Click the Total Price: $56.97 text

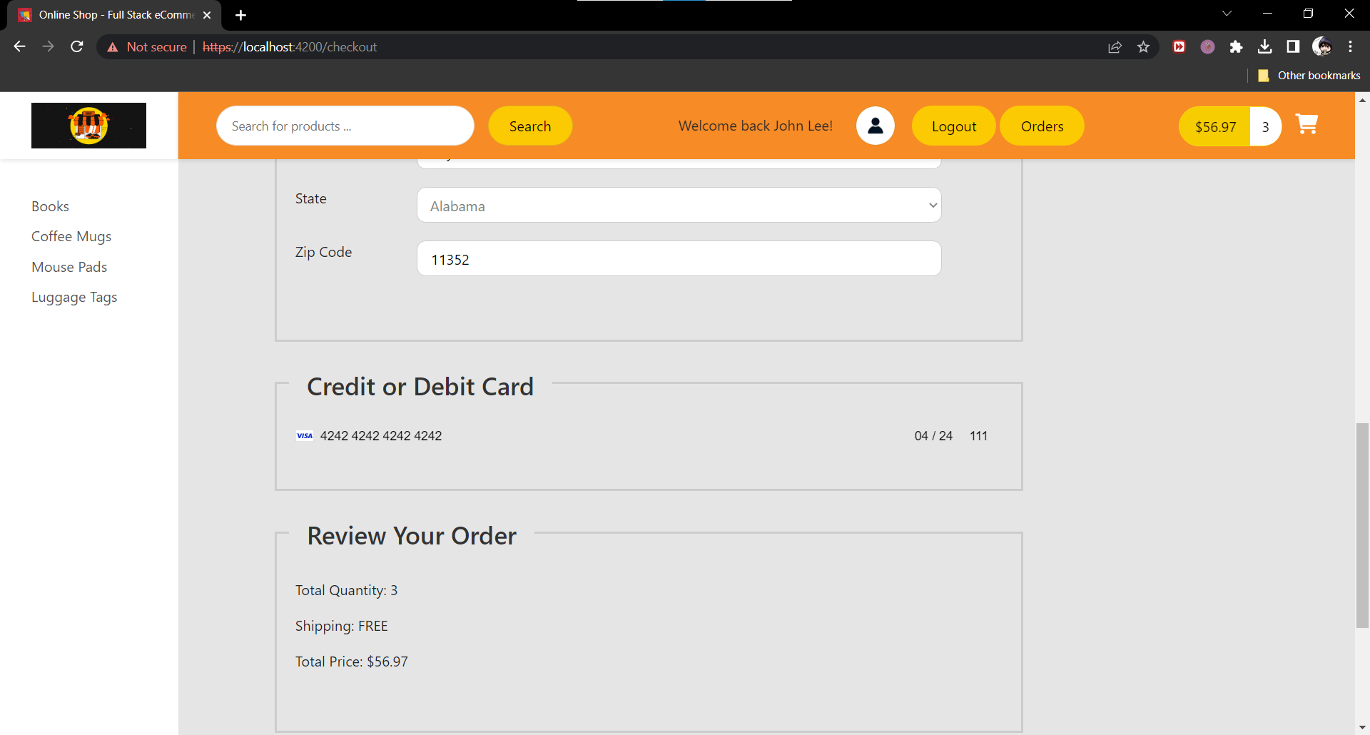(x=352, y=661)
